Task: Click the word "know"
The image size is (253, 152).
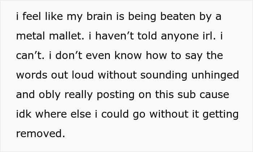Action: (x=128, y=55)
